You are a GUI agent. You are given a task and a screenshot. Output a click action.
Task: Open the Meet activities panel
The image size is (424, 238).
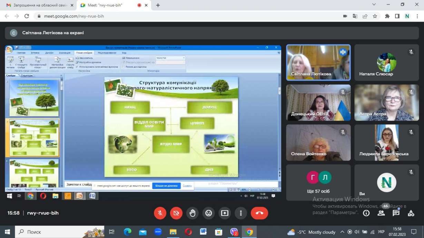coord(411,213)
